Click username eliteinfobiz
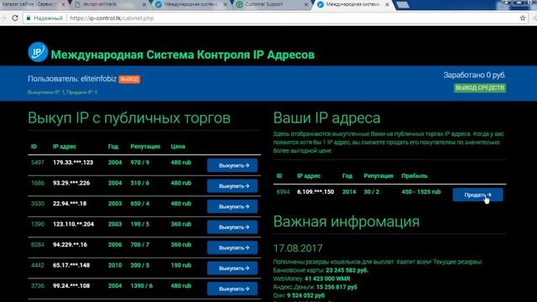 pos(99,79)
